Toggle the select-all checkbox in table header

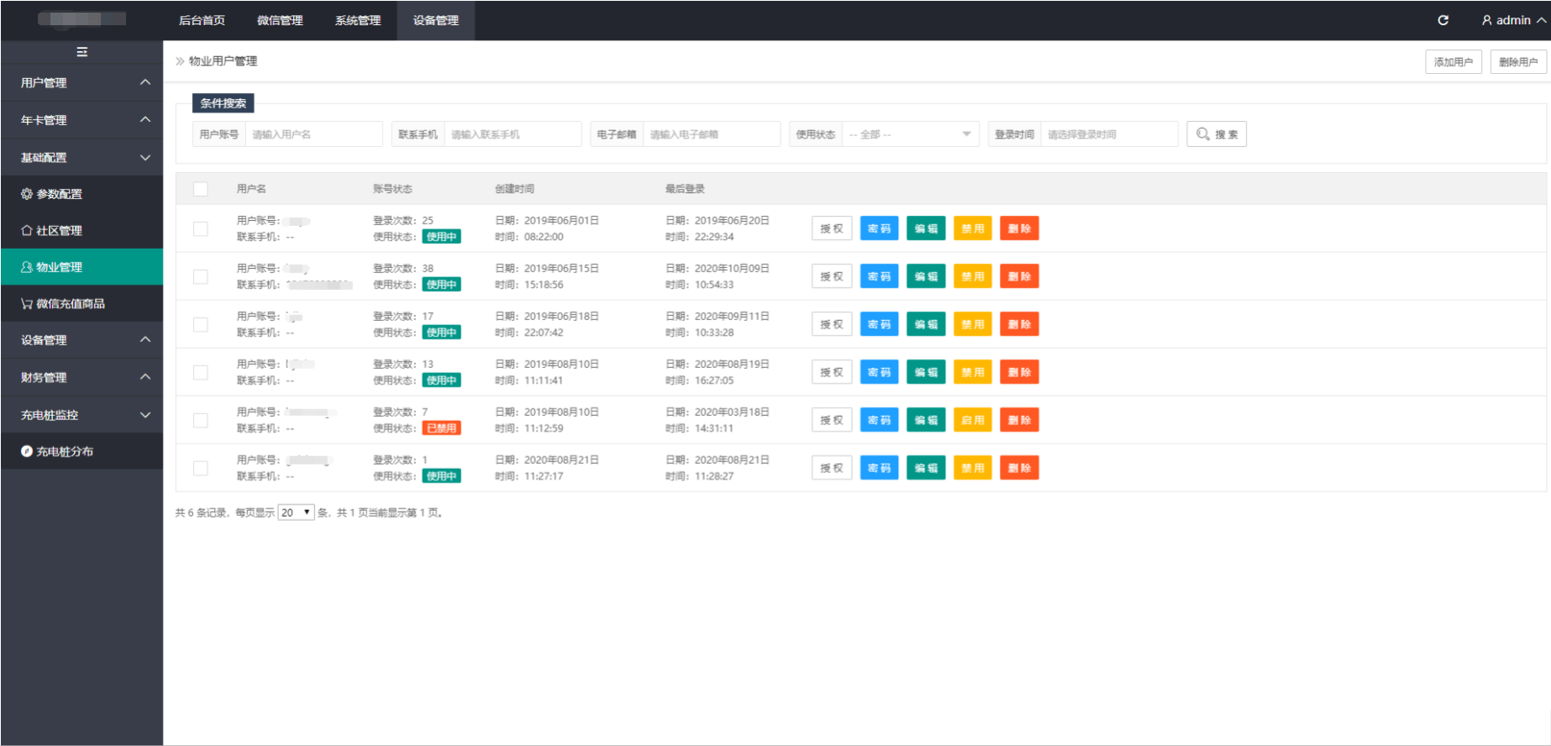coord(200,189)
